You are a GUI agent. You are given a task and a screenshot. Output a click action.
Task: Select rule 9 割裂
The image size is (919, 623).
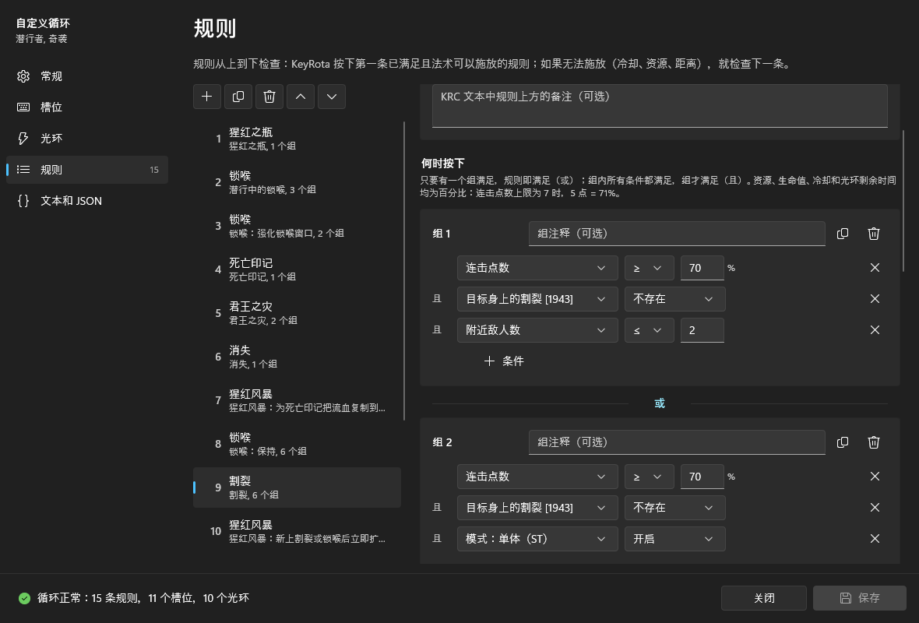298,487
